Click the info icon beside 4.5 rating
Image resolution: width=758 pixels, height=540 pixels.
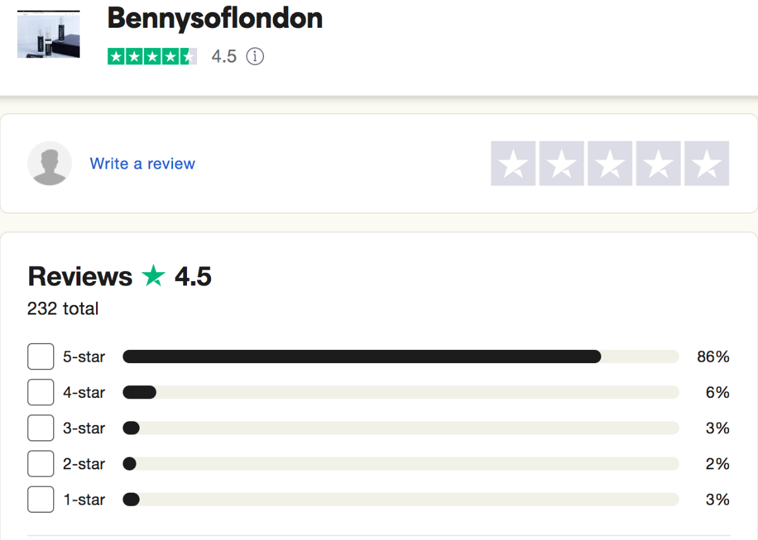255,56
